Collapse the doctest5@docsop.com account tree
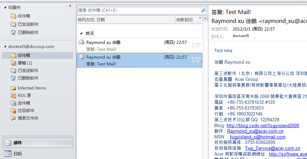The width and height of the screenshot is (307, 159). pos(5,47)
